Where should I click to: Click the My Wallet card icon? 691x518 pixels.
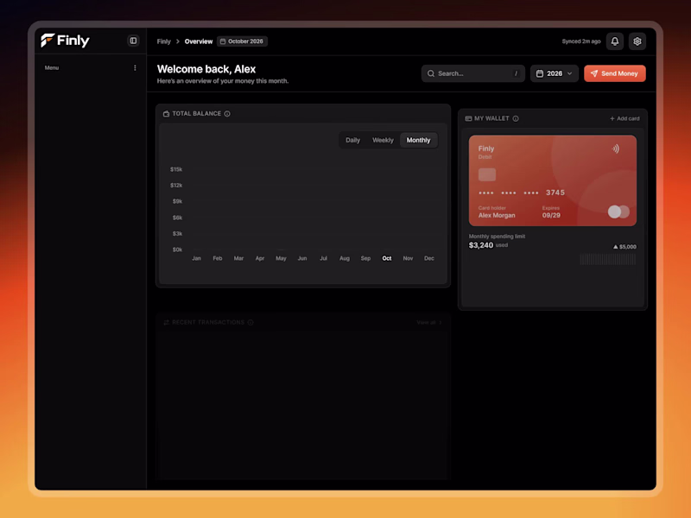[x=468, y=118]
